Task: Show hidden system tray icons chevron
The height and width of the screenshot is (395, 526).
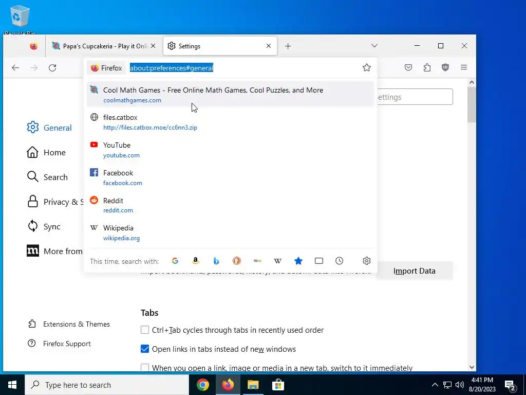Action: pos(435,385)
